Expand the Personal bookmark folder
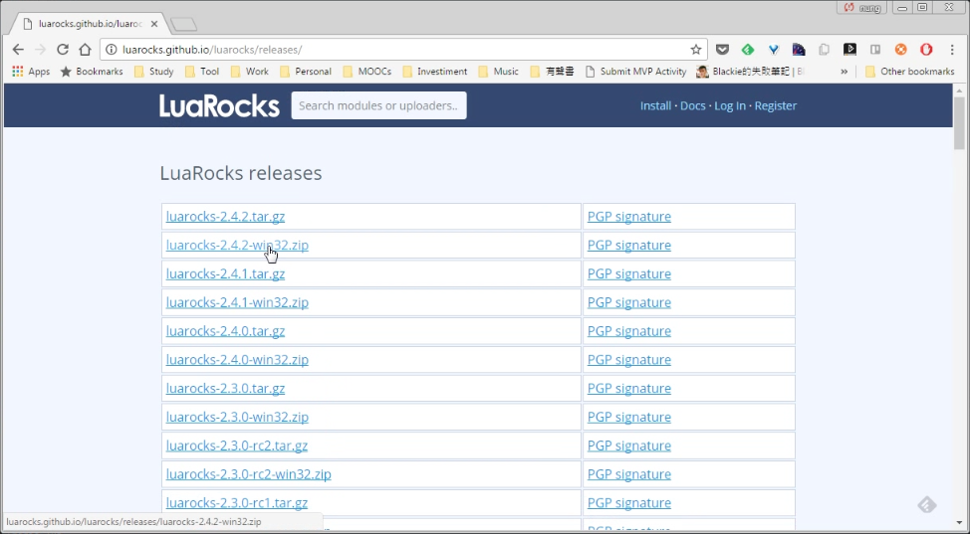970x534 pixels. [306, 71]
